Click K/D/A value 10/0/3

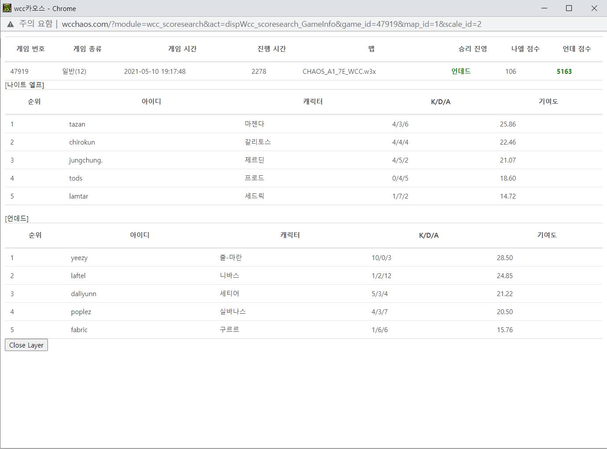click(382, 257)
